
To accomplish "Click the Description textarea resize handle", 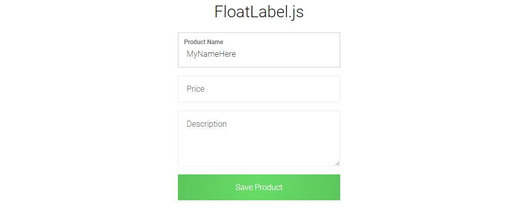I will pos(337,163).
